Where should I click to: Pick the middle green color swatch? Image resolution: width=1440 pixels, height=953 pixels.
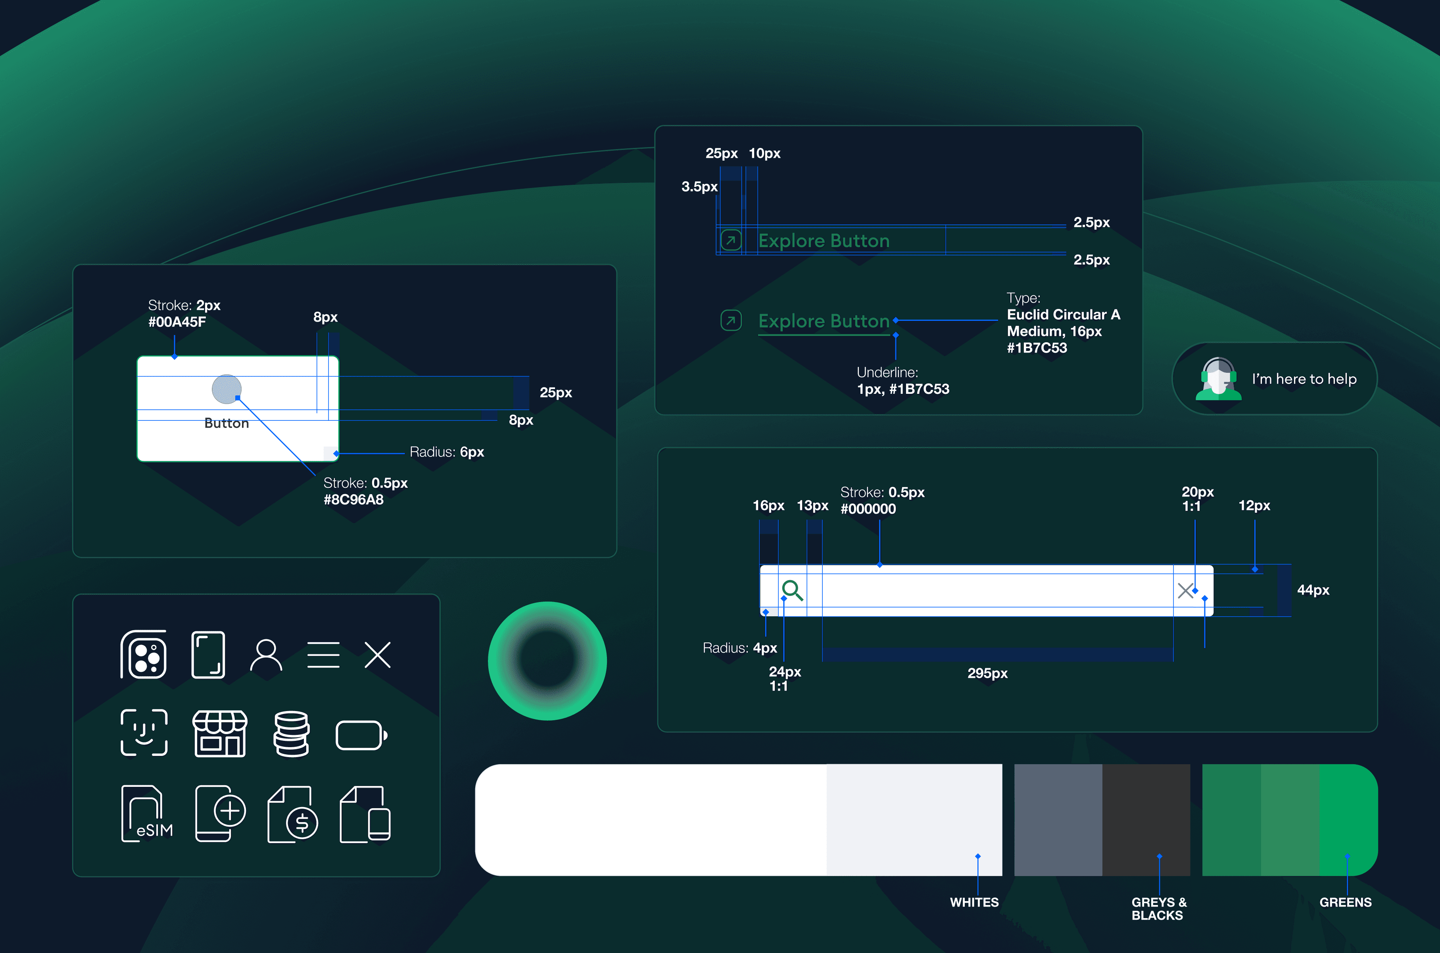[x=1290, y=820]
